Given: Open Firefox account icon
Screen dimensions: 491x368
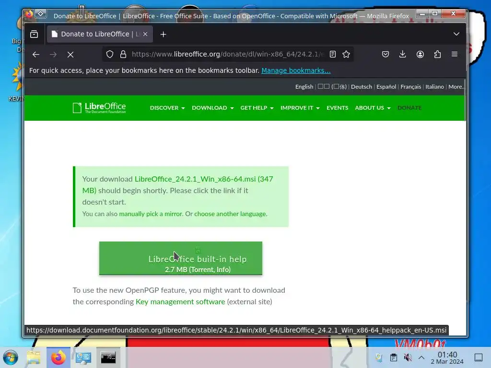Looking at the screenshot, I should point(420,54).
